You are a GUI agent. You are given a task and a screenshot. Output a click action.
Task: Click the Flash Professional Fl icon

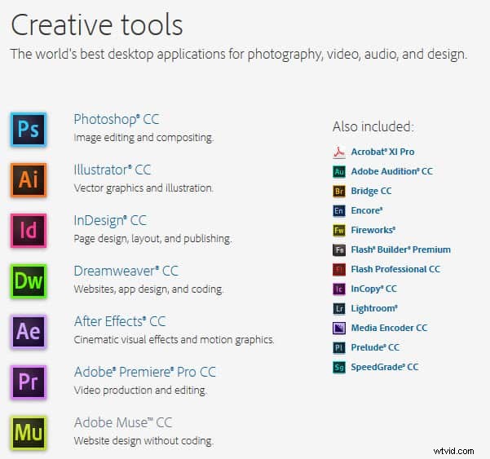tap(339, 270)
